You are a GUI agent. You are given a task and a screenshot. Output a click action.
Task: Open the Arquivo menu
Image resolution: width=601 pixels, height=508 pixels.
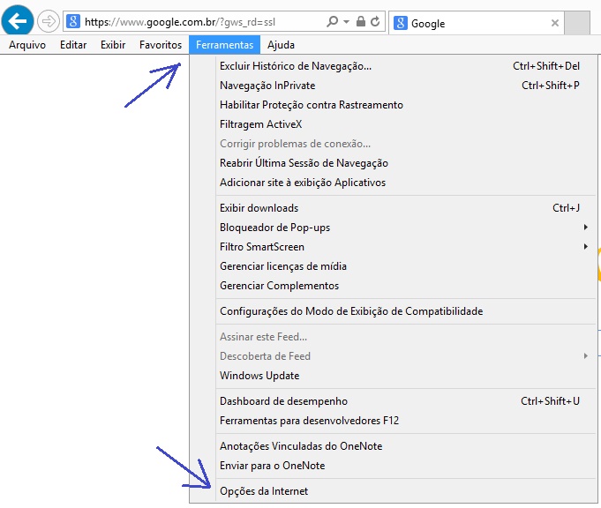click(26, 44)
